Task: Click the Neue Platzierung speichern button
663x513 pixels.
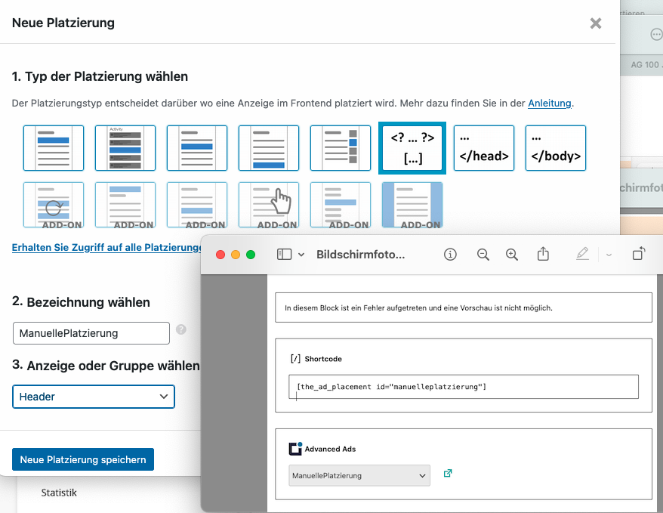Action: pyautogui.click(x=83, y=459)
